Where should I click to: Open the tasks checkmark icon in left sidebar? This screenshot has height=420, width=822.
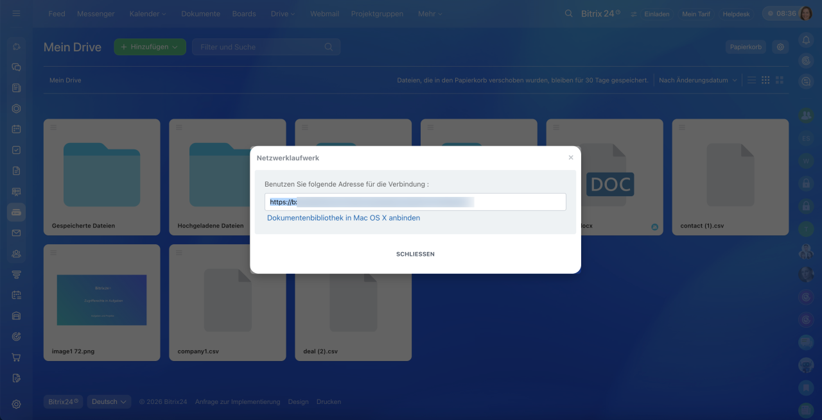[16, 150]
